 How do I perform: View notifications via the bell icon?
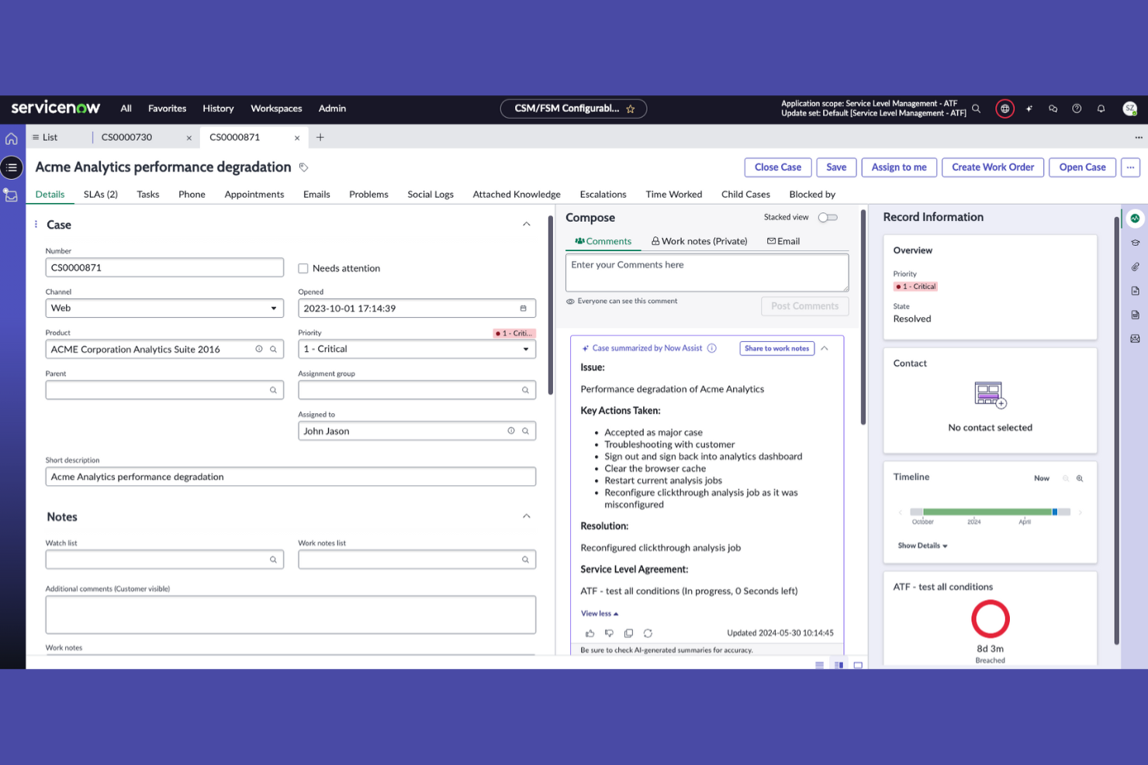pos(1101,109)
